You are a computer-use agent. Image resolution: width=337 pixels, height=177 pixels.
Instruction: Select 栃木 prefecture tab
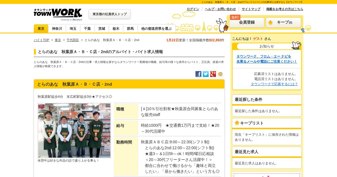[x=116, y=28]
